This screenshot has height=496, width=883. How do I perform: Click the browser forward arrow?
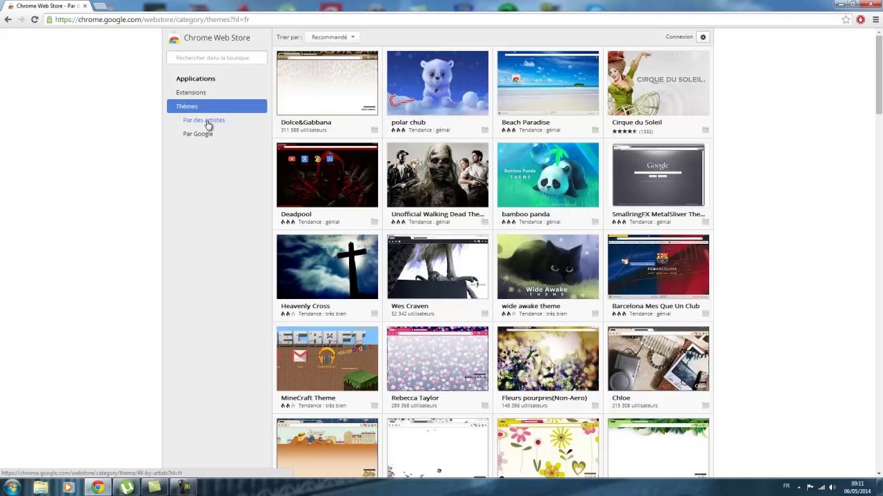point(21,19)
